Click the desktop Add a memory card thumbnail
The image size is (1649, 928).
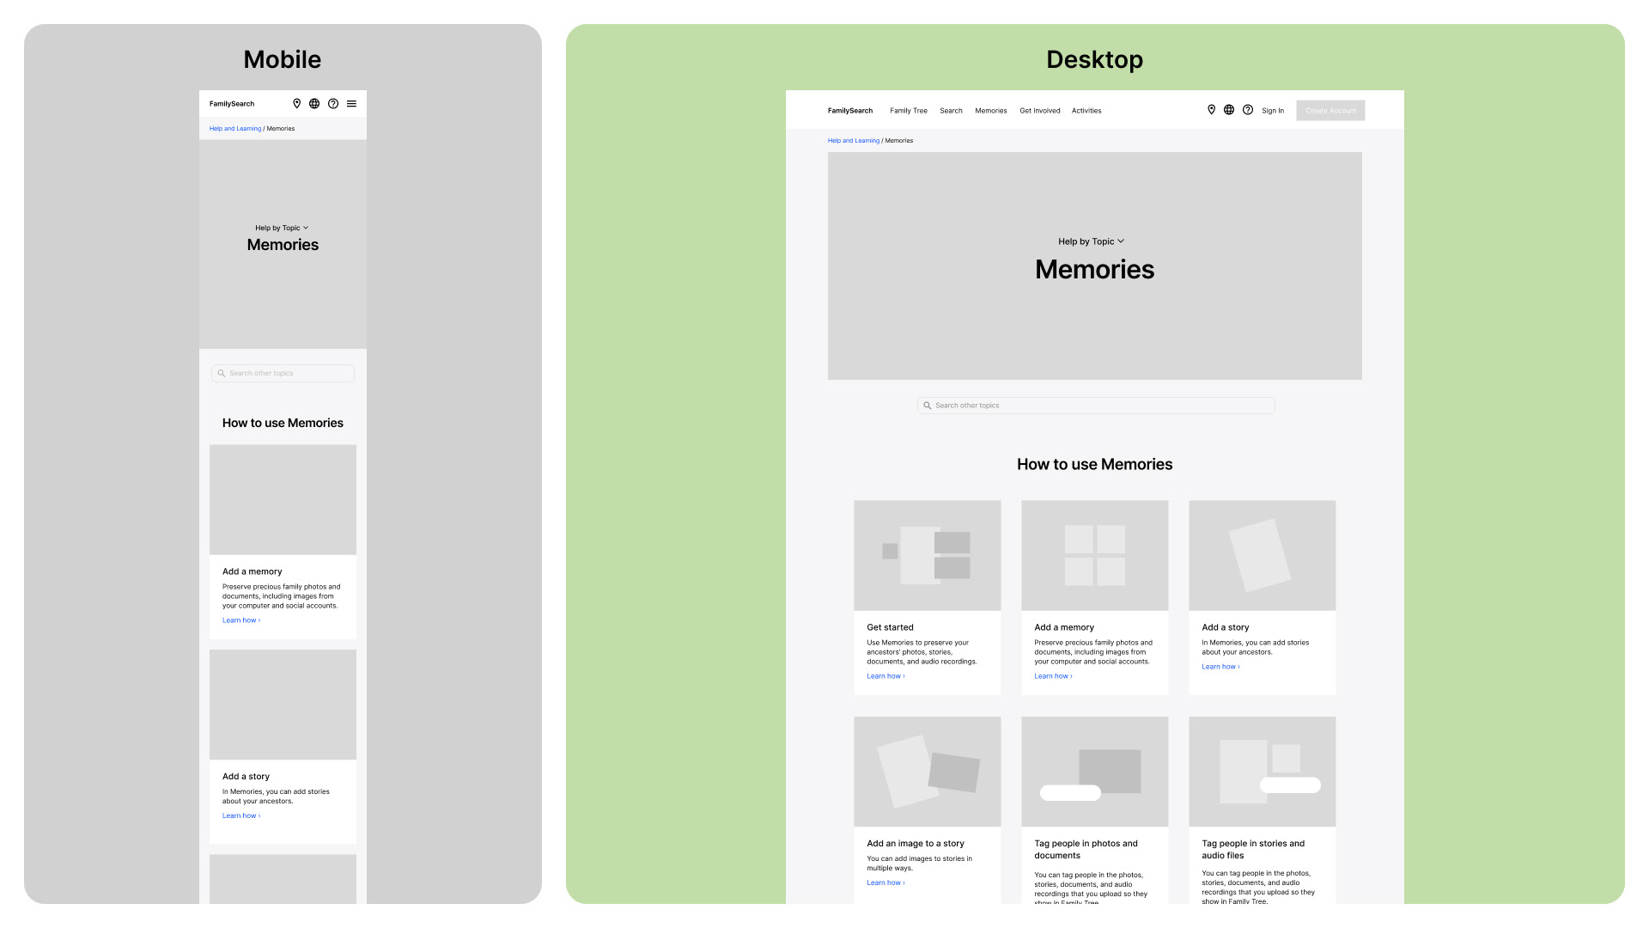pos(1095,556)
